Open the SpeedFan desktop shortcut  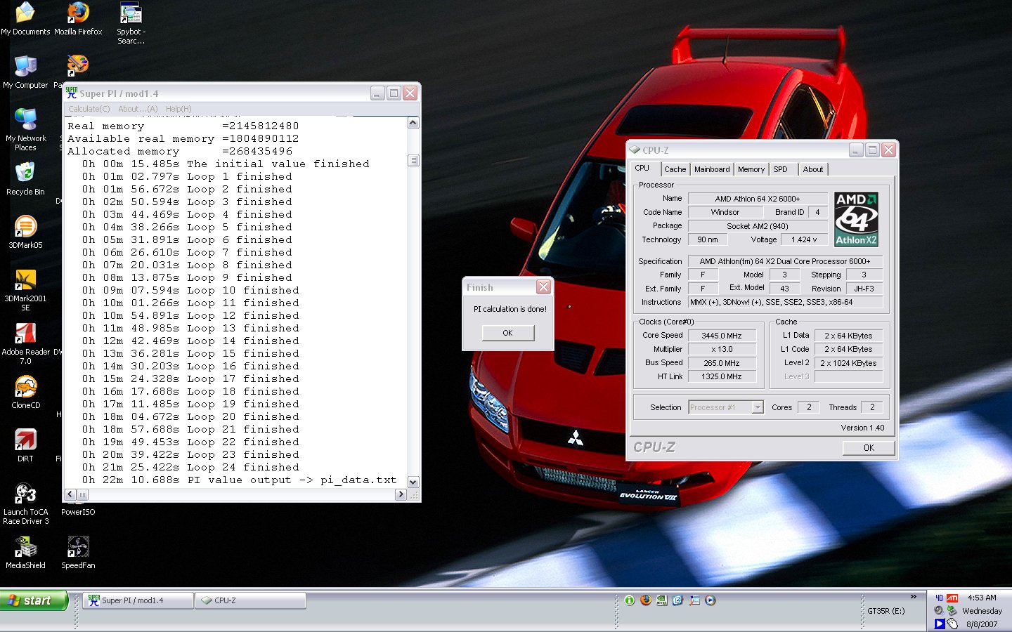coord(78,553)
